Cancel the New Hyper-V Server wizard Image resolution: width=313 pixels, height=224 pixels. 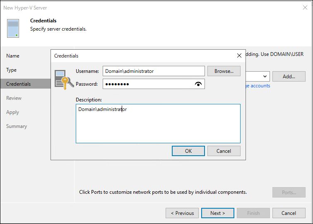[289, 213]
